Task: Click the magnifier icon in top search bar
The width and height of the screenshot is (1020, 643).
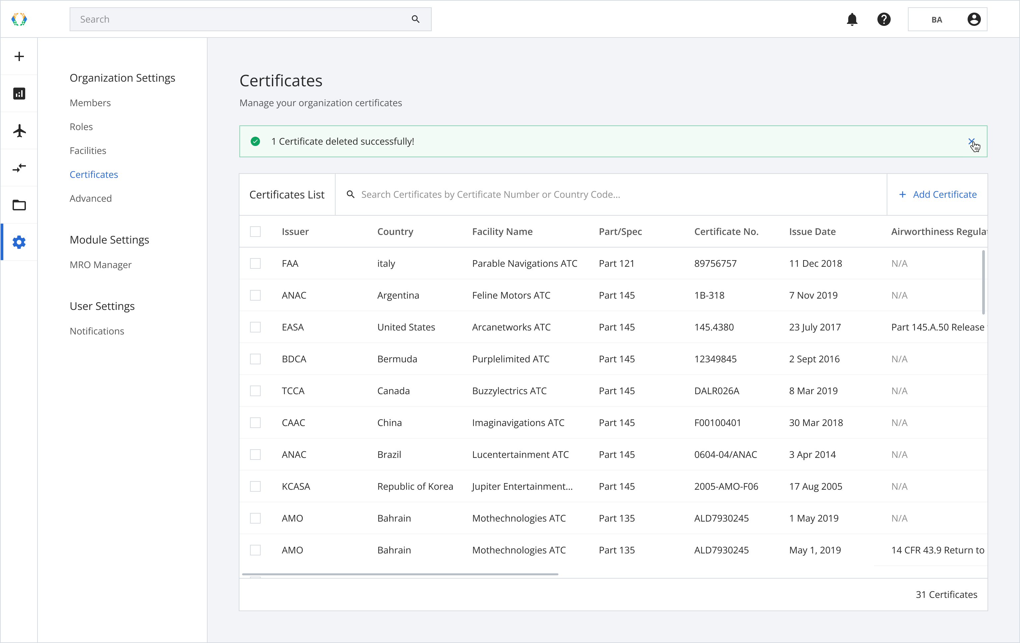Action: click(x=415, y=19)
